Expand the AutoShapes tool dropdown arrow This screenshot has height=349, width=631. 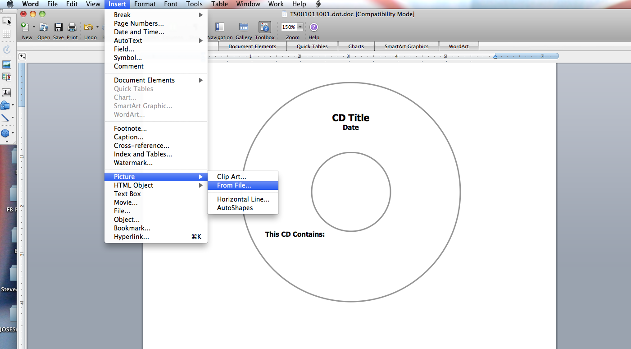13,105
